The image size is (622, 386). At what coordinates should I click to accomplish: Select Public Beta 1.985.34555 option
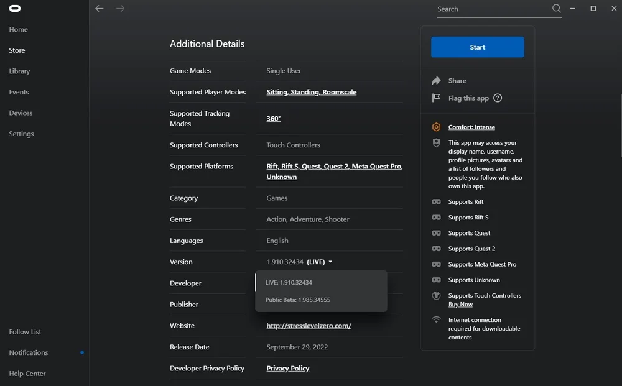(x=297, y=300)
